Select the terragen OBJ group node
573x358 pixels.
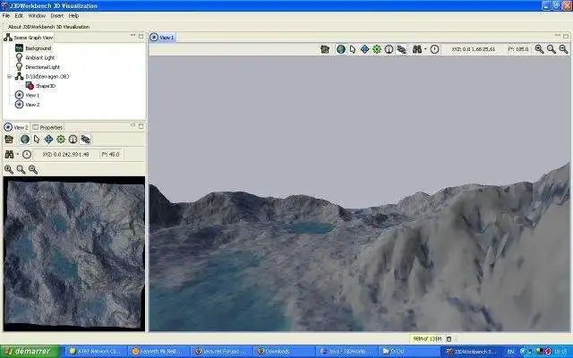click(x=47, y=76)
